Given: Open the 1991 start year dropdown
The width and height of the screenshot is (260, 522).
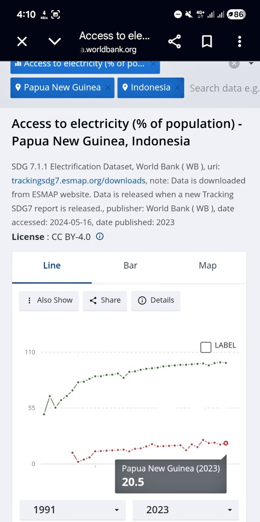Looking at the screenshot, I should point(72,510).
